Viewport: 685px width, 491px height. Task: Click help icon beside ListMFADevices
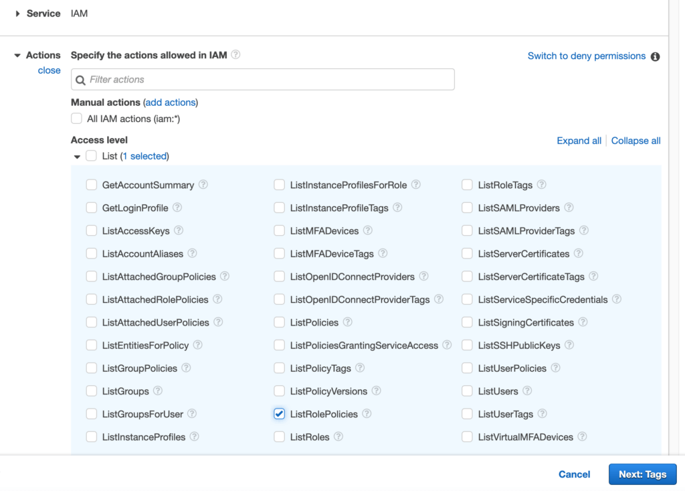(368, 230)
